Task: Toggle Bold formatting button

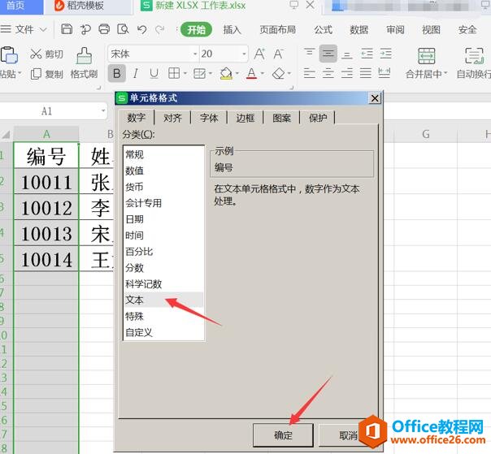Action: pos(117,74)
